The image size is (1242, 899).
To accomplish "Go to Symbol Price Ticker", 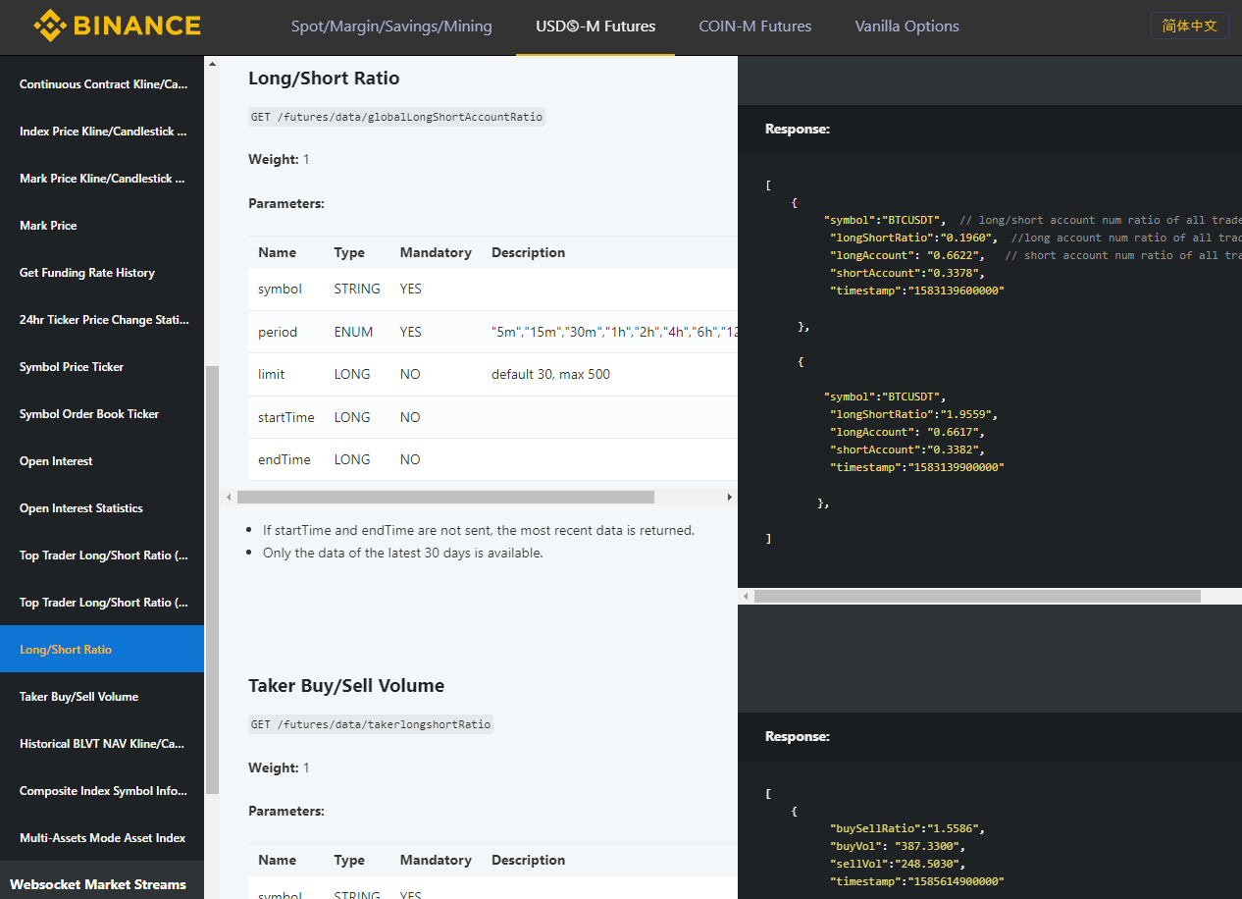I will pyautogui.click(x=102, y=367).
